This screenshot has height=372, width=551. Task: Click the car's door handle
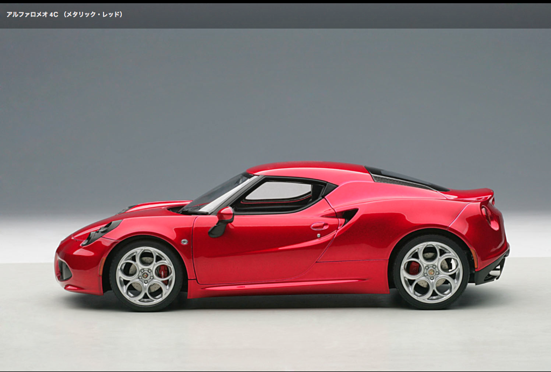319,226
